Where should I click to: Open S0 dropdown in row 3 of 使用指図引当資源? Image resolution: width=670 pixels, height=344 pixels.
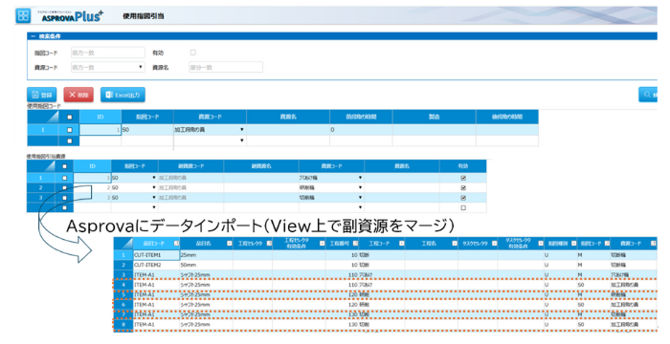click(154, 198)
